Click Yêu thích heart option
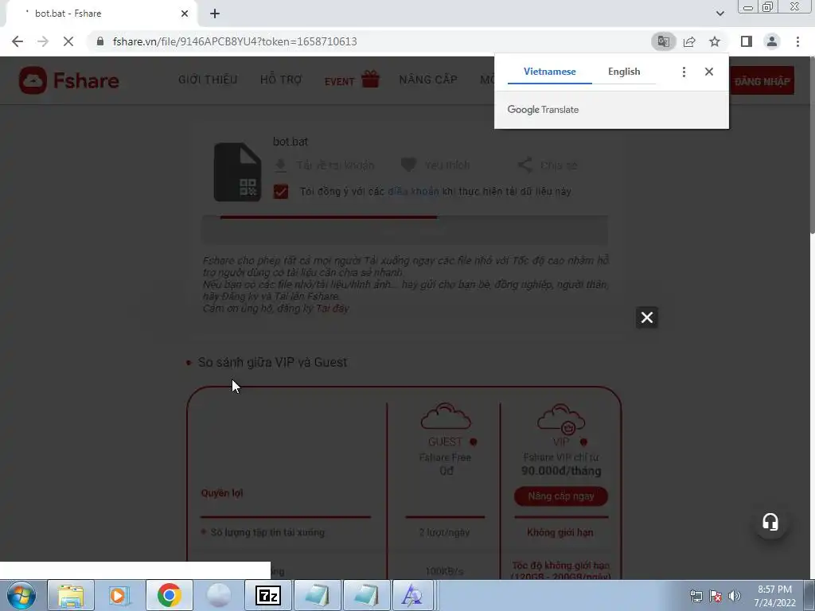This screenshot has height=611, width=815. [x=435, y=165]
